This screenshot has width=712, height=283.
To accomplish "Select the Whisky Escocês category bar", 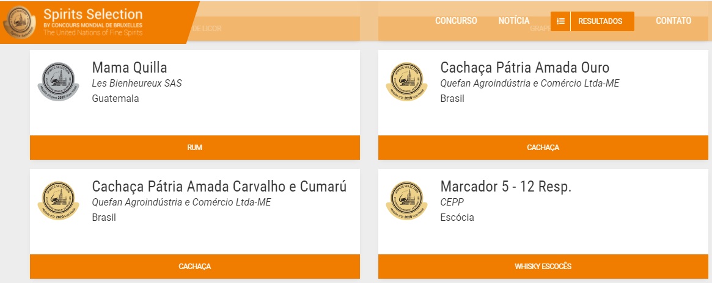I will tap(543, 267).
